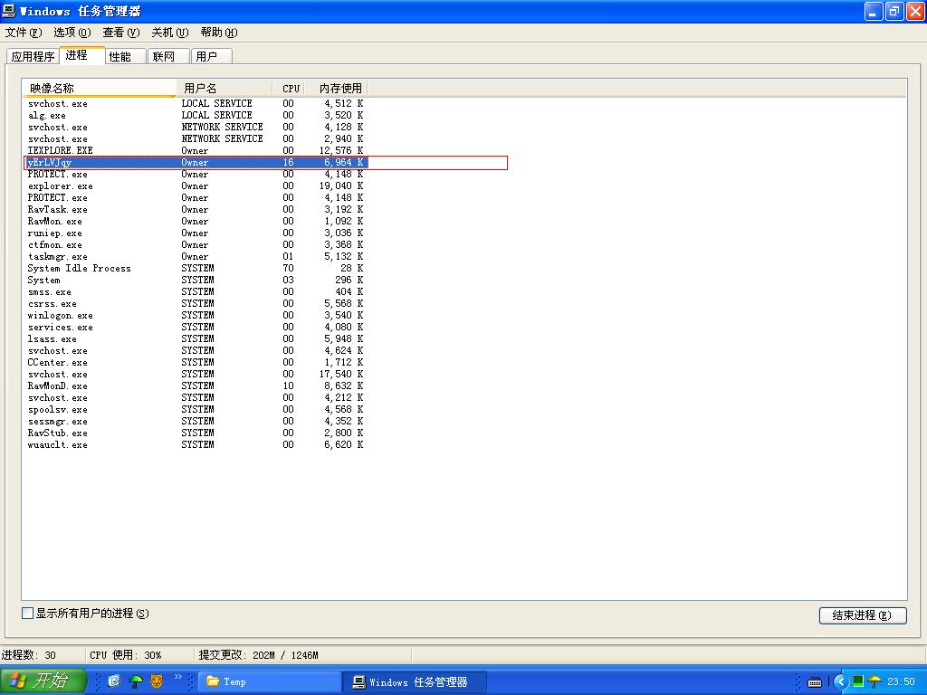Select the winlogon.exe process row
Image resolution: width=927 pixels, height=695 pixels.
(x=196, y=316)
